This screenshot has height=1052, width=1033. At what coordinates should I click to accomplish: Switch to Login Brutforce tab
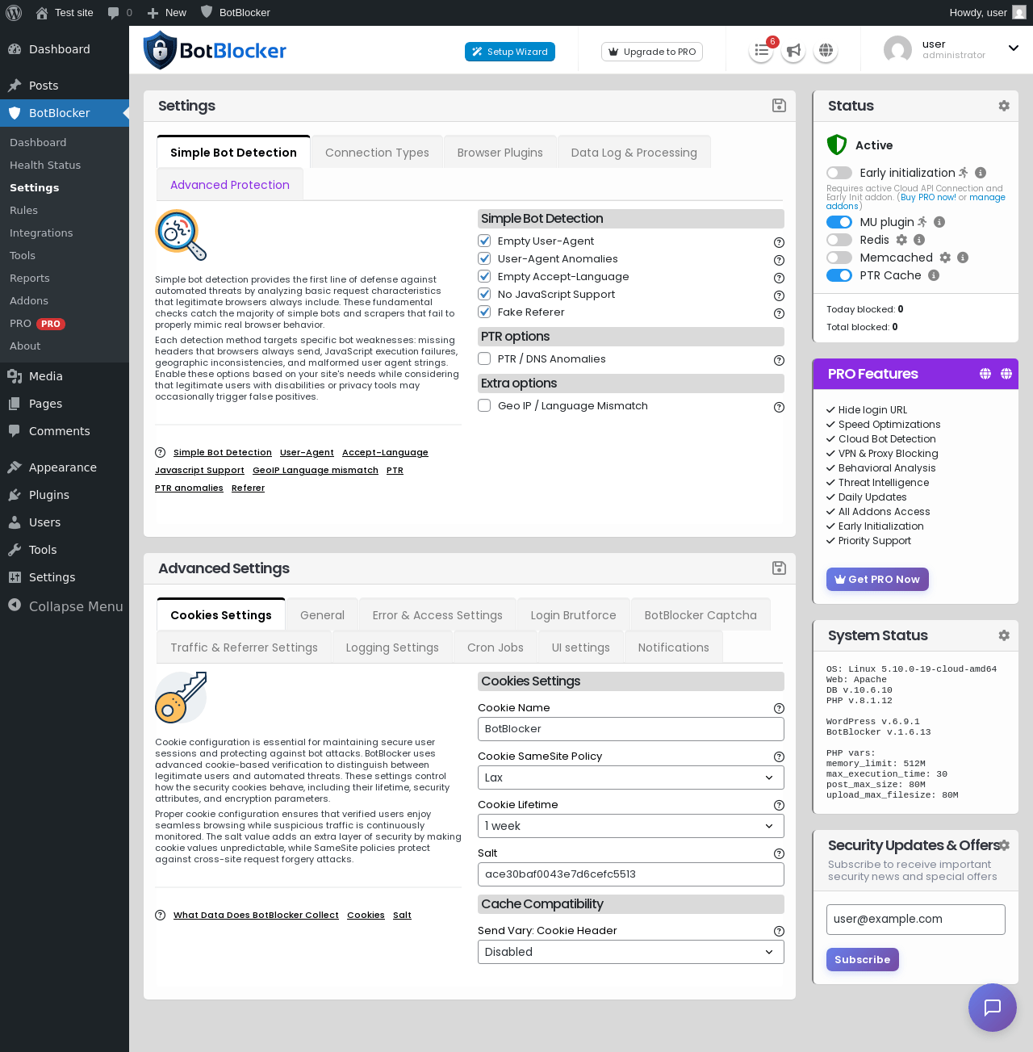574,615
